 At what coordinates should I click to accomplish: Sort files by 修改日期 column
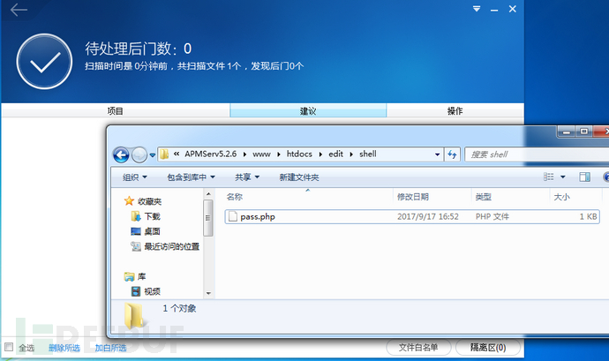click(413, 197)
